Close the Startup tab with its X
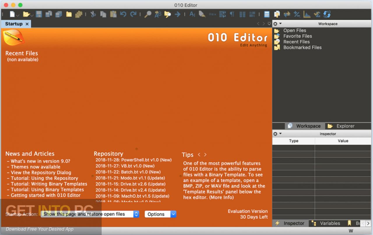The image size is (373, 235). coord(27,24)
